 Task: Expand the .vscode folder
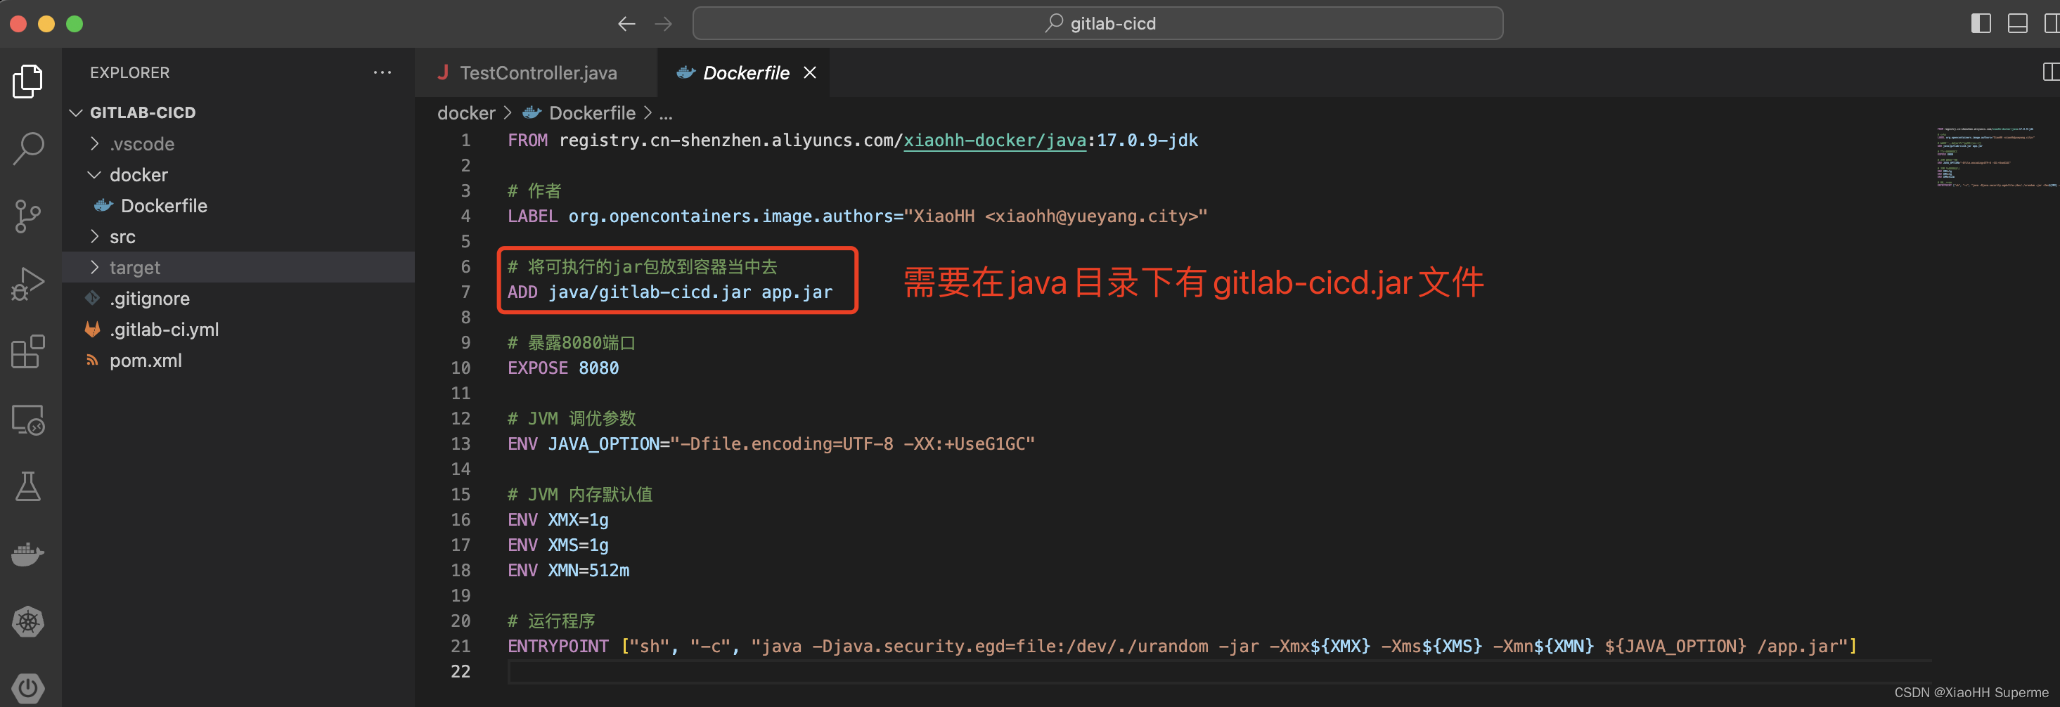(238, 144)
